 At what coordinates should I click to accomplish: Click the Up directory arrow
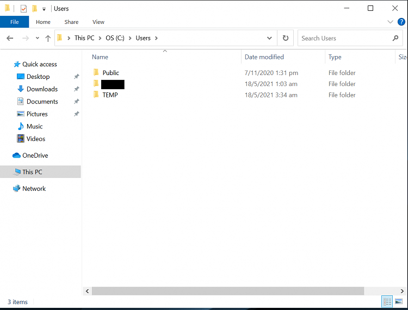click(x=48, y=38)
